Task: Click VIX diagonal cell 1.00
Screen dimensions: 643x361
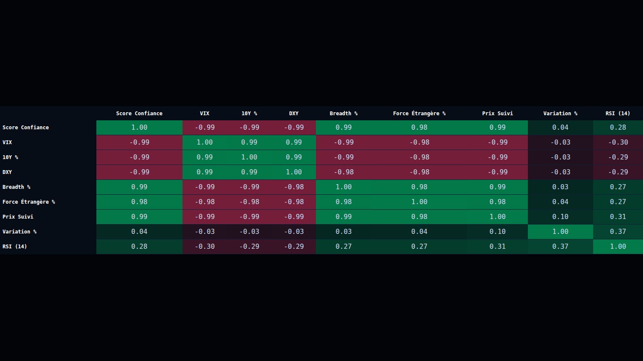Action: tap(205, 142)
